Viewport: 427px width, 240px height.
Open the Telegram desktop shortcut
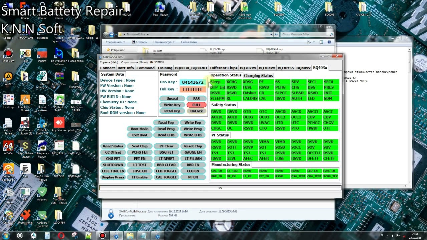point(42,32)
